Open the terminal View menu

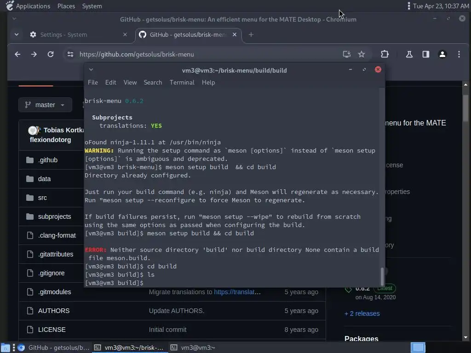[130, 82]
